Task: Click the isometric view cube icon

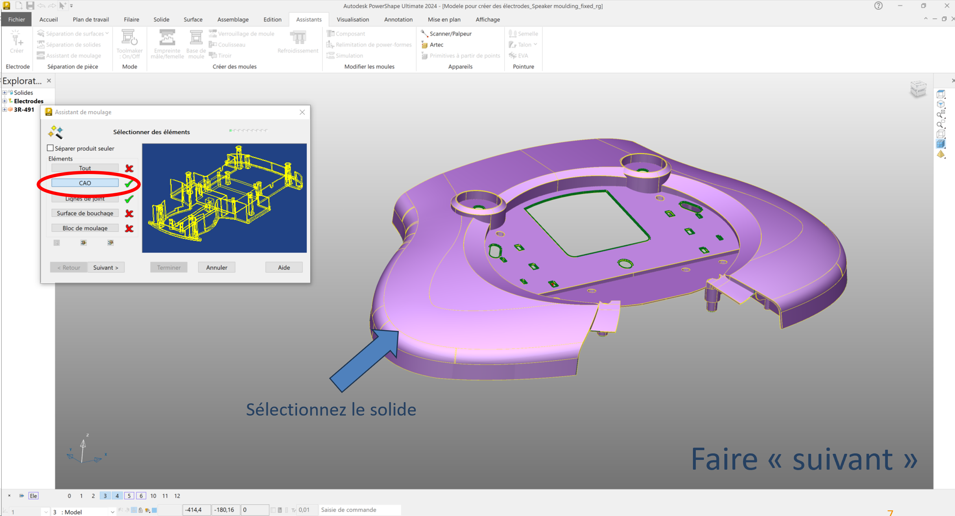Action: (x=941, y=105)
